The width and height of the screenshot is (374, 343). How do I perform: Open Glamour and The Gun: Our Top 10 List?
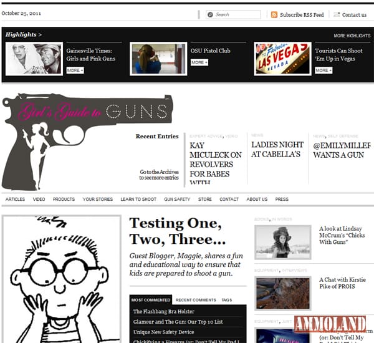(178, 322)
